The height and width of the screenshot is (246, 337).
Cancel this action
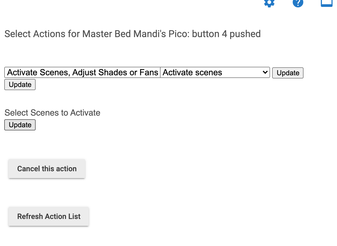(47, 169)
